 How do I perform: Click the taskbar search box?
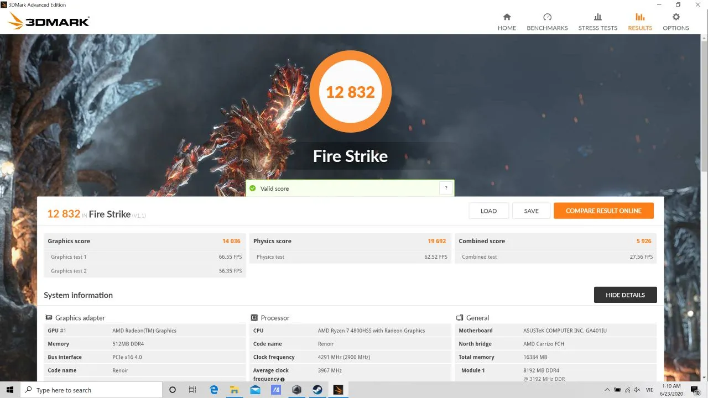[x=91, y=390]
